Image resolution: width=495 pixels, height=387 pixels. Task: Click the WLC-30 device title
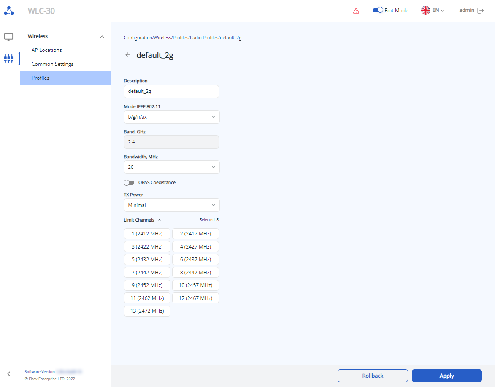click(x=41, y=11)
